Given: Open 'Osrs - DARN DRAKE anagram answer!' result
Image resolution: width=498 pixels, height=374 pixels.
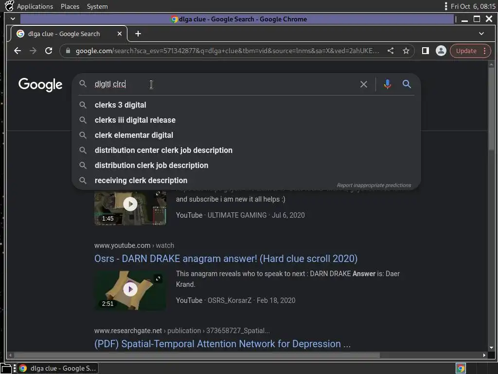Looking at the screenshot, I should coord(226,259).
